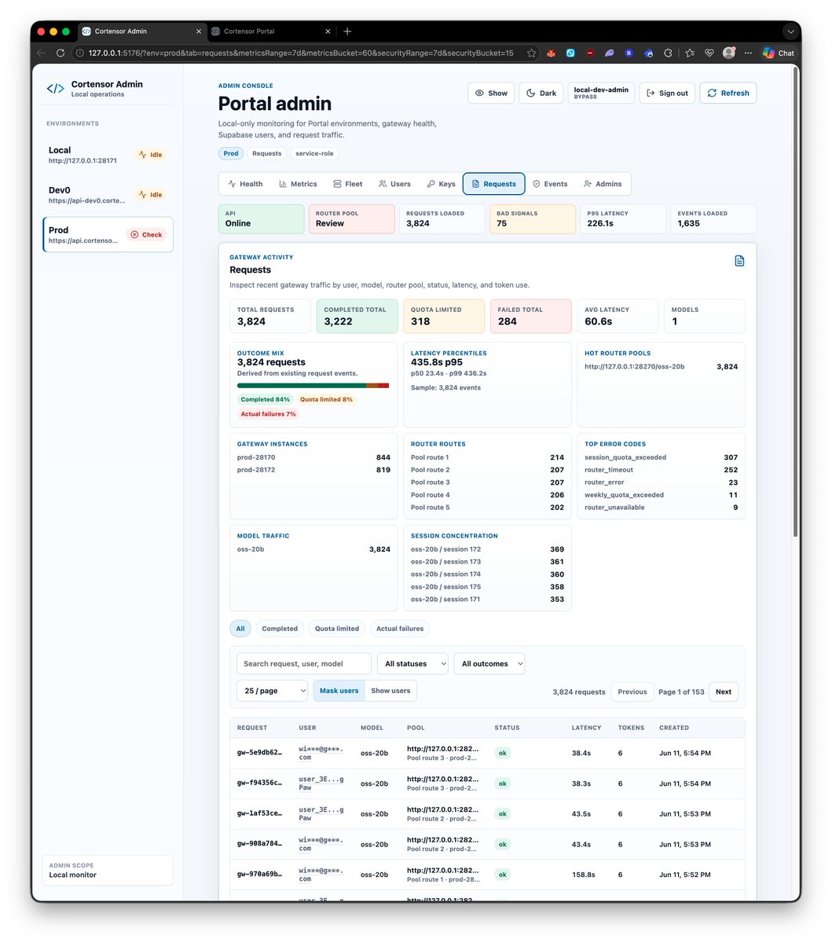
Task: Click the outcome mix progress bar
Action: tap(313, 386)
